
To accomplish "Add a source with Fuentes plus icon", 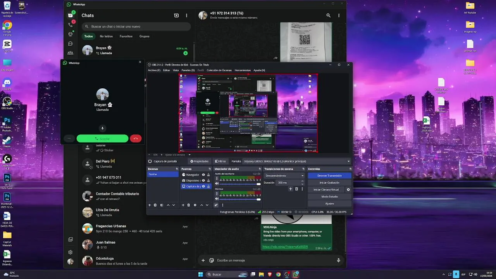I will 183,205.
